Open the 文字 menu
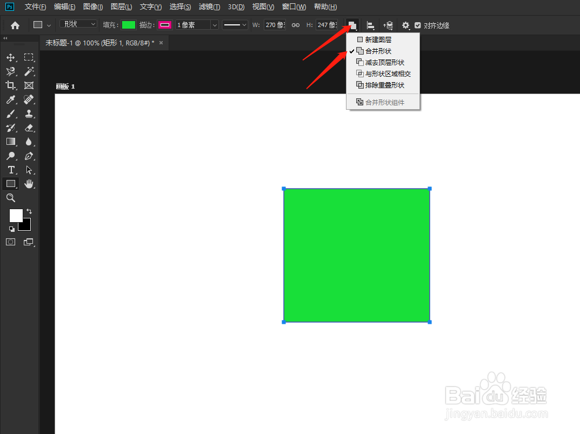This screenshot has height=434, width=580. 151,7
